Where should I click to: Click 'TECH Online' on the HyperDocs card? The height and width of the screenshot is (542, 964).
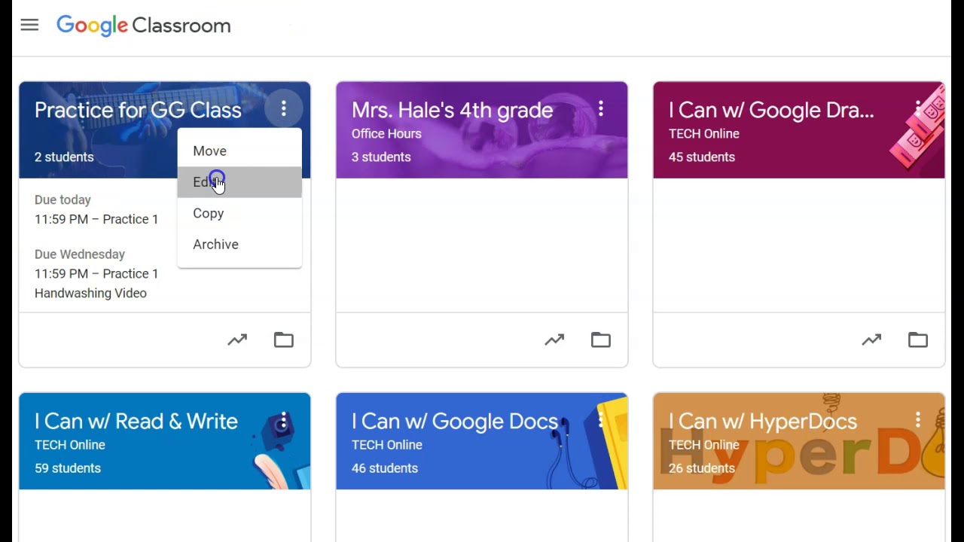(x=704, y=445)
